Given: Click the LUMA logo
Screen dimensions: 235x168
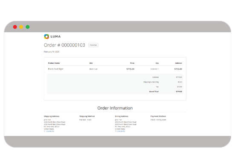Looking at the screenshot, I should click(52, 37).
